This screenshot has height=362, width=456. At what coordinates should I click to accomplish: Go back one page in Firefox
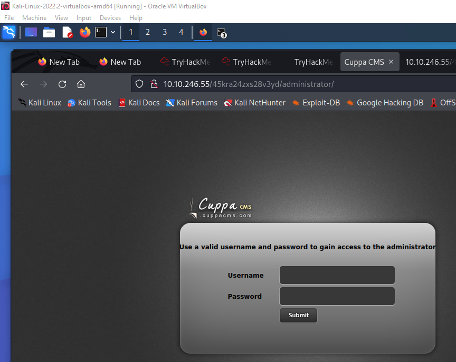(24, 84)
